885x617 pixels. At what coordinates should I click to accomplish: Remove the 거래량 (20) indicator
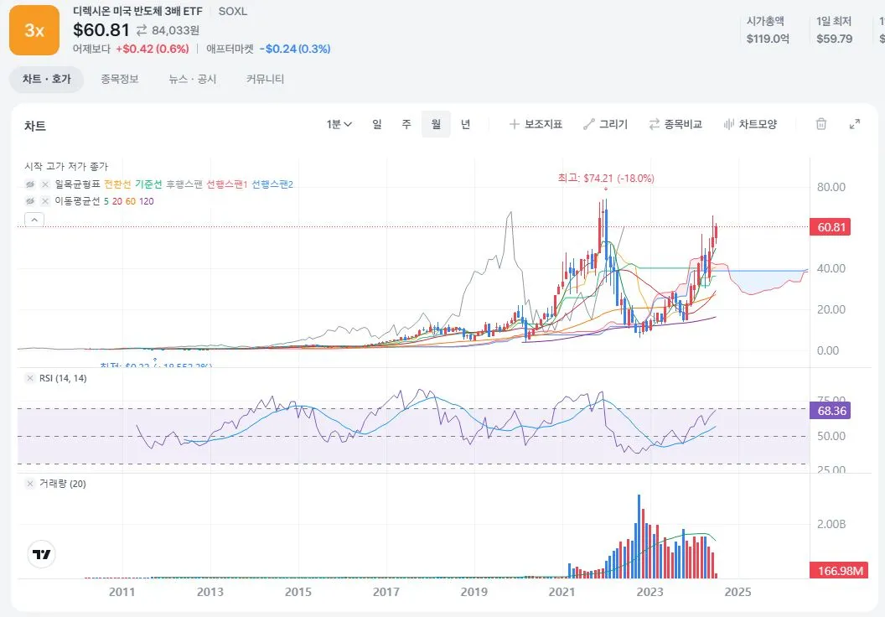point(30,484)
